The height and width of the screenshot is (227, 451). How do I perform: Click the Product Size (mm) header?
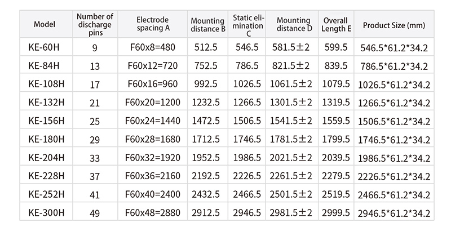394,25
